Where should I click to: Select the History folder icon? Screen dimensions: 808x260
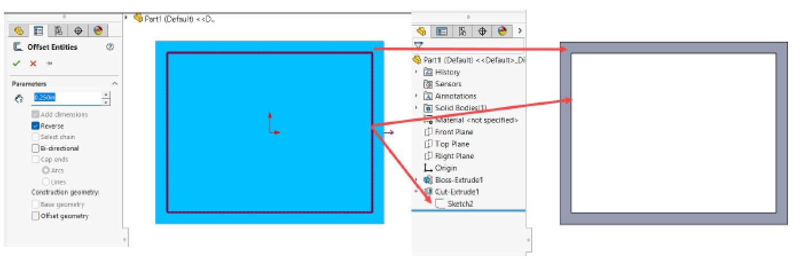(x=427, y=72)
